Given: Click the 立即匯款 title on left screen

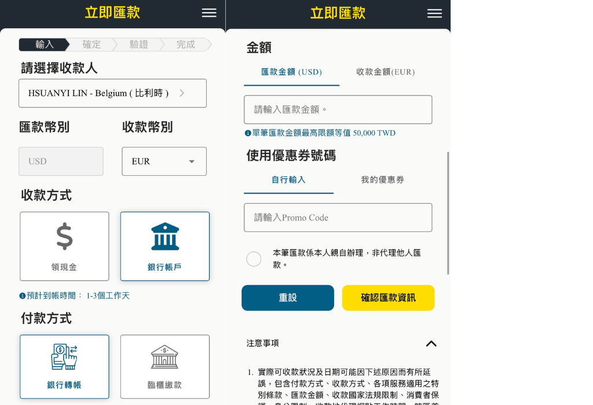Looking at the screenshot, I should click(112, 13).
